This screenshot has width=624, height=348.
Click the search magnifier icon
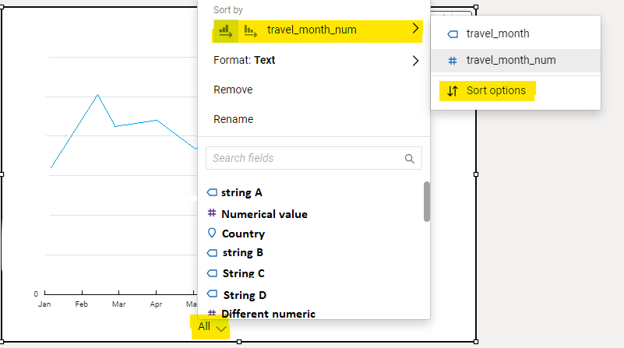[x=410, y=158]
